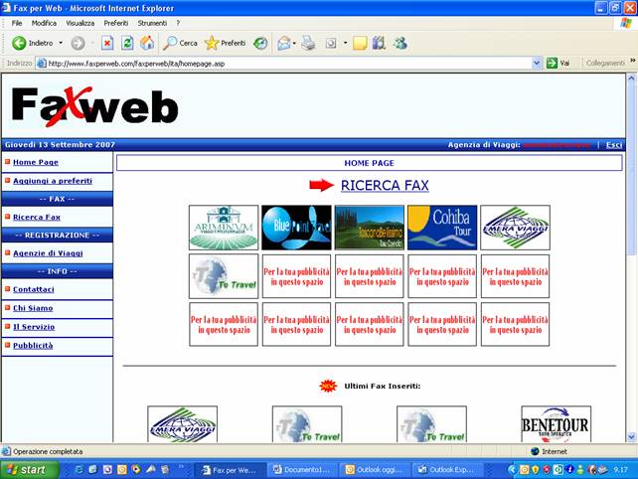Expand hidden quick launch icons chevron
This screenshot has width=638, height=479.
(x=182, y=466)
